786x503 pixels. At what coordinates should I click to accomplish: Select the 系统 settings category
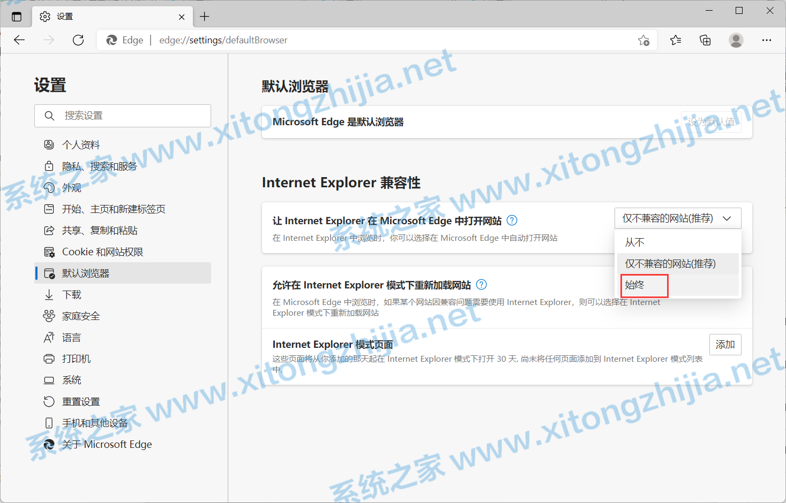click(x=72, y=380)
